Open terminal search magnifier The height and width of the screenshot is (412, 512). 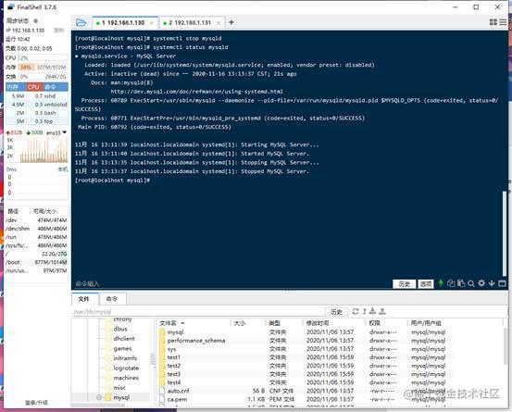tap(471, 283)
